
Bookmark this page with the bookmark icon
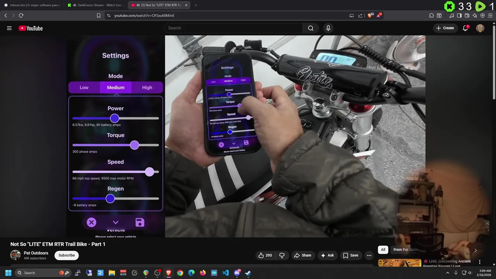coord(98,15)
